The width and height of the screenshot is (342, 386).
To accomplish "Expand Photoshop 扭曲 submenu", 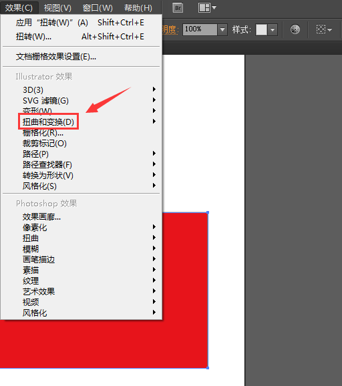I will tap(81, 238).
